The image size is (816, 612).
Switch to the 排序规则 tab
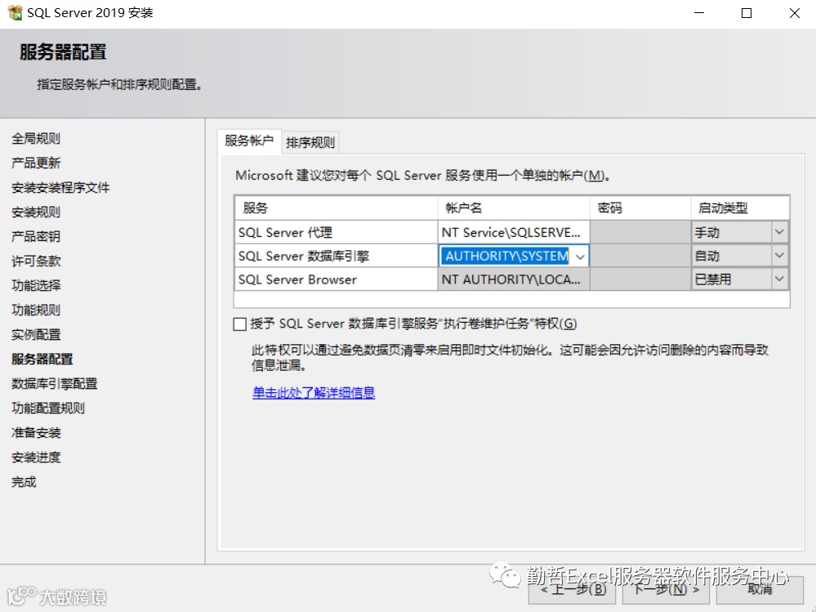[310, 143]
